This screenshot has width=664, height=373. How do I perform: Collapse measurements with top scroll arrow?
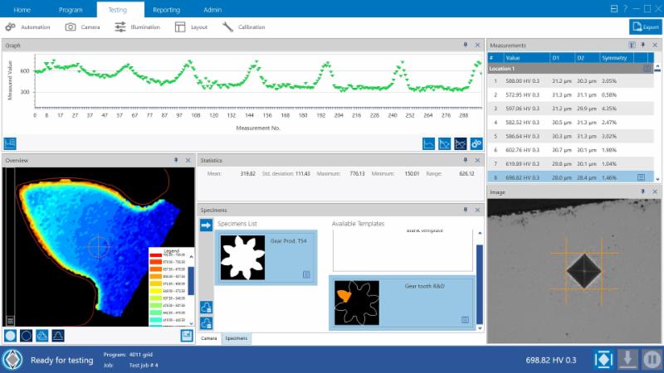(x=657, y=67)
